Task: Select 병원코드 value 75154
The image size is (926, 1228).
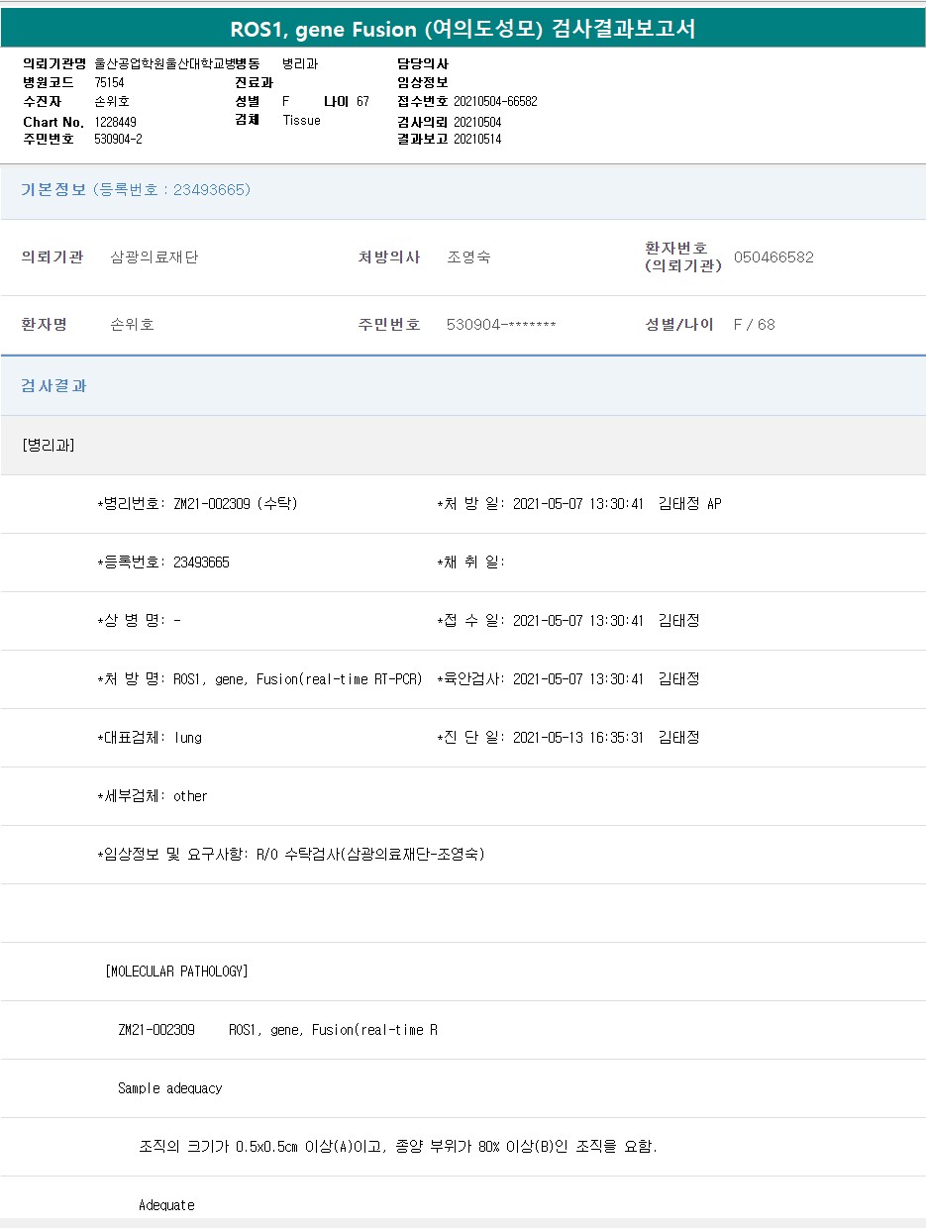Action: point(110,82)
